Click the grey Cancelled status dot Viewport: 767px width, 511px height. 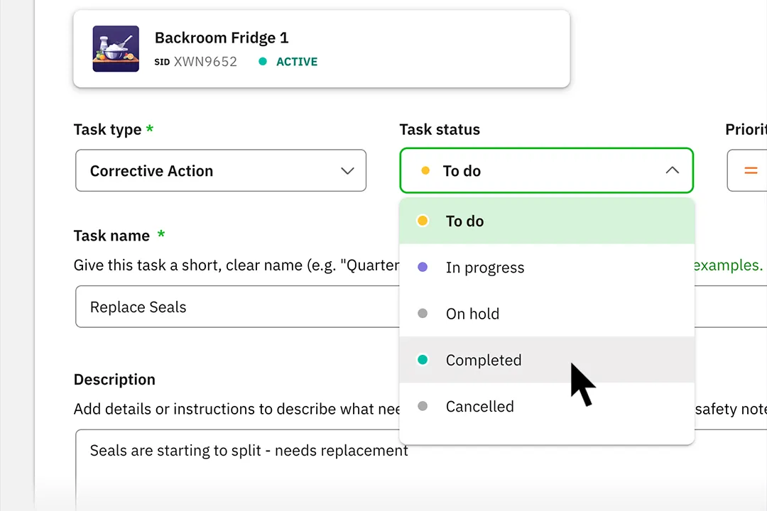(423, 406)
